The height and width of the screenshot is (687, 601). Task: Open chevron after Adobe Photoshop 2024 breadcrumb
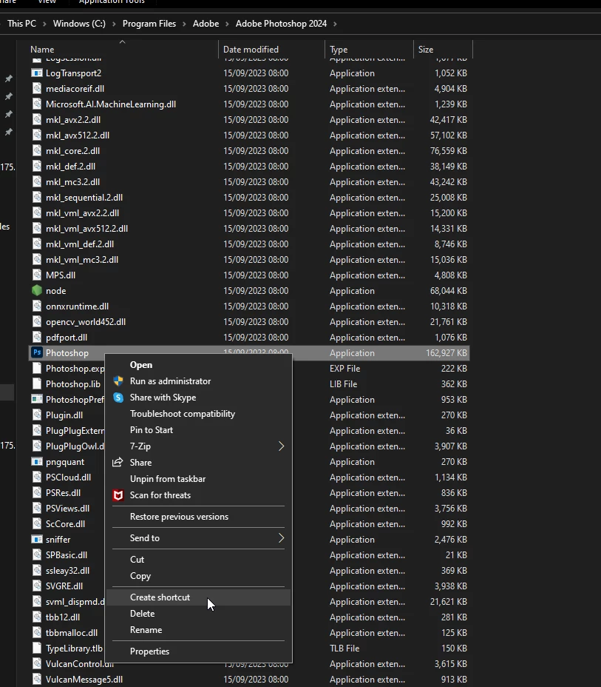(x=335, y=24)
